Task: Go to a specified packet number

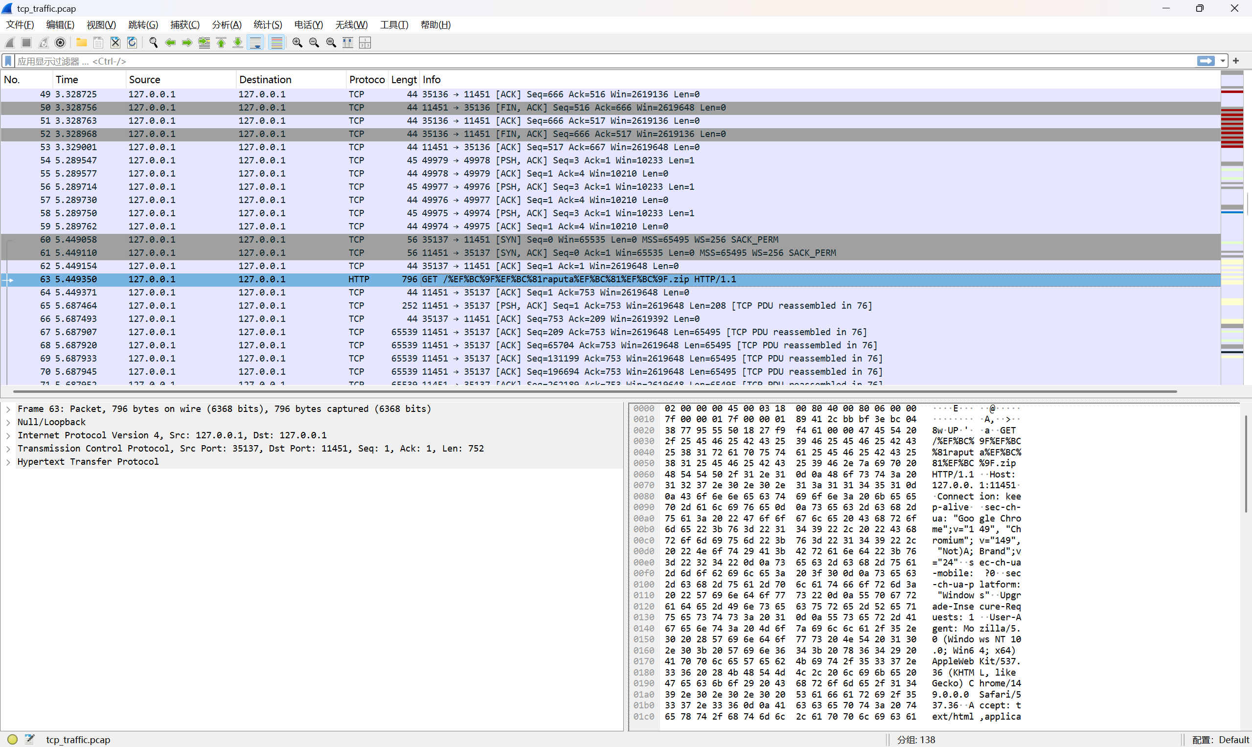Action: [x=205, y=43]
